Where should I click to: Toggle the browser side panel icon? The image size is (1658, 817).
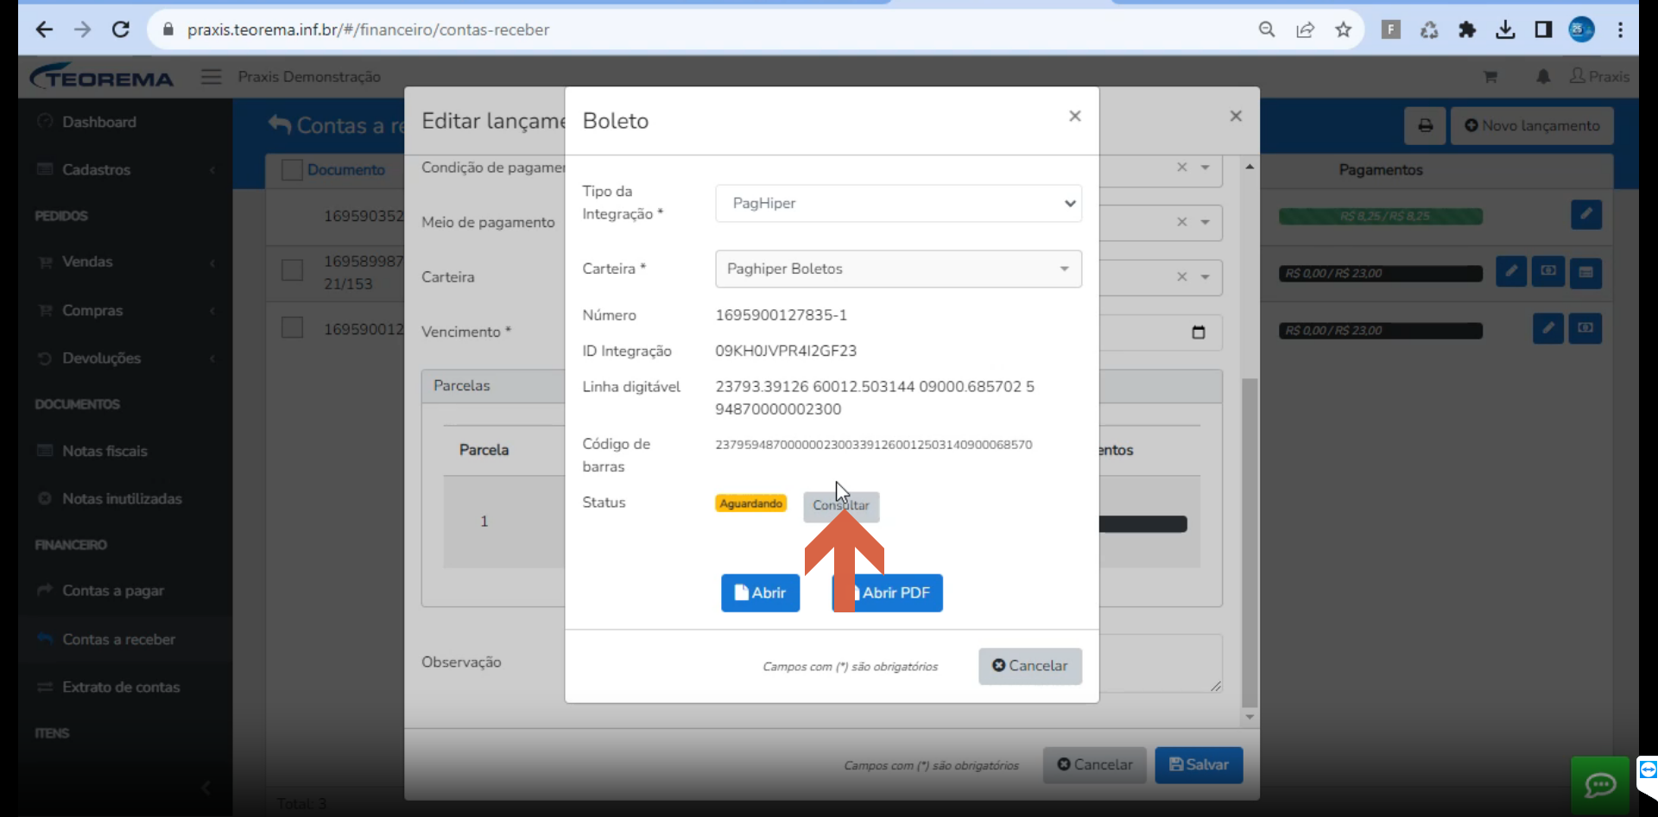pos(1543,29)
